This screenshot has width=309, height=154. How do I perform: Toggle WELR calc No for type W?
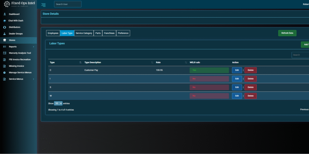click(209, 96)
